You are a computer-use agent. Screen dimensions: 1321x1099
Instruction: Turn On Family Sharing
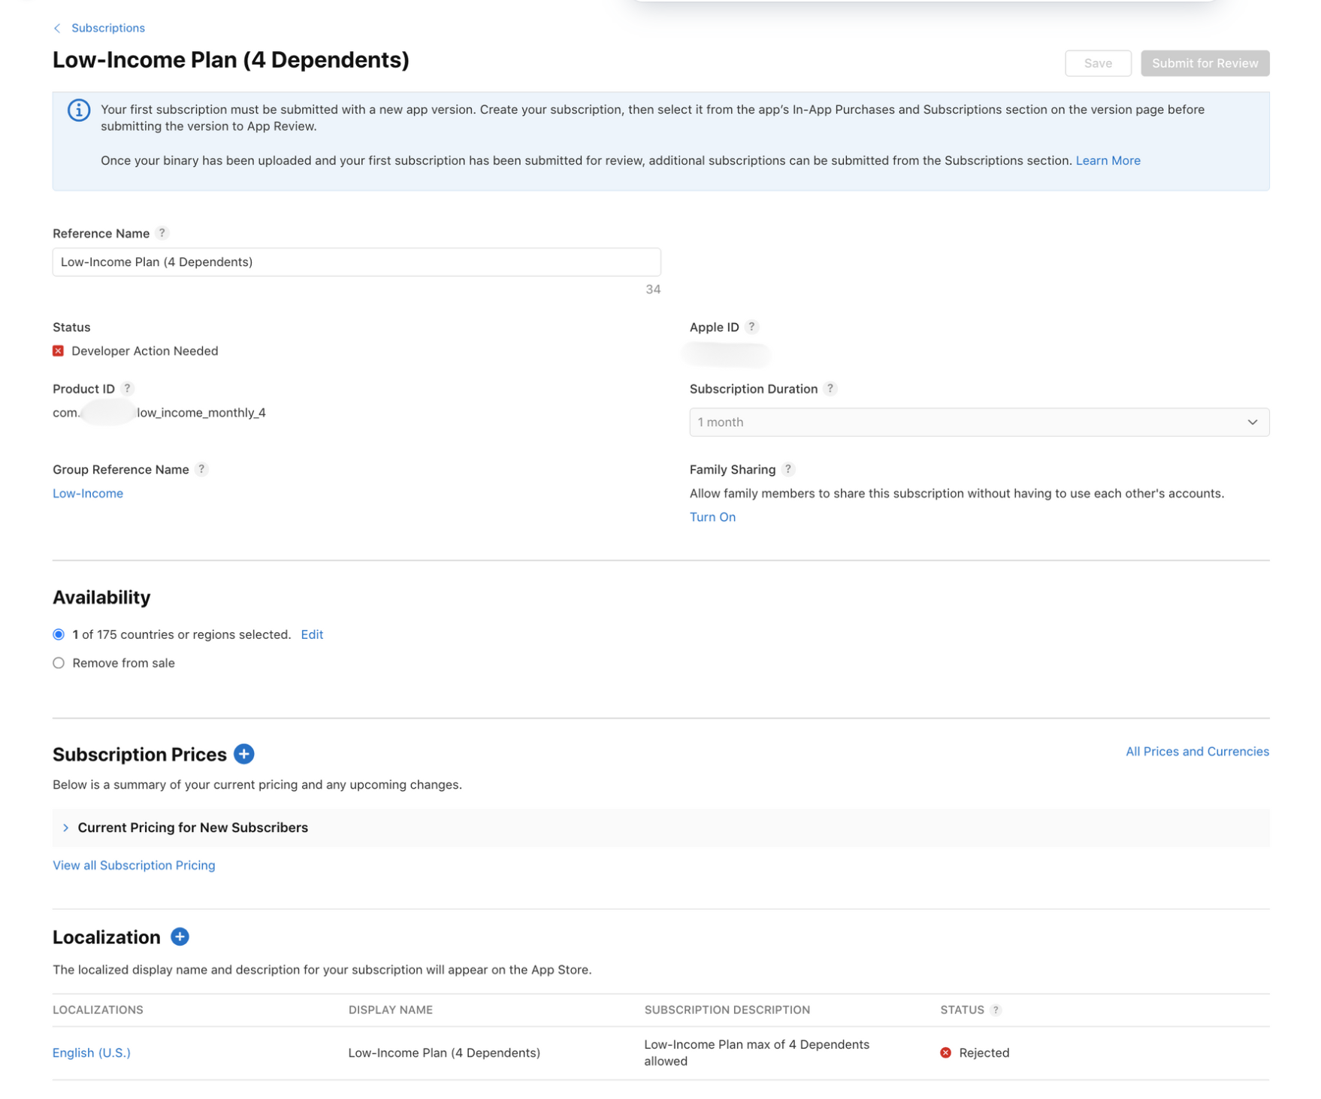(x=712, y=517)
